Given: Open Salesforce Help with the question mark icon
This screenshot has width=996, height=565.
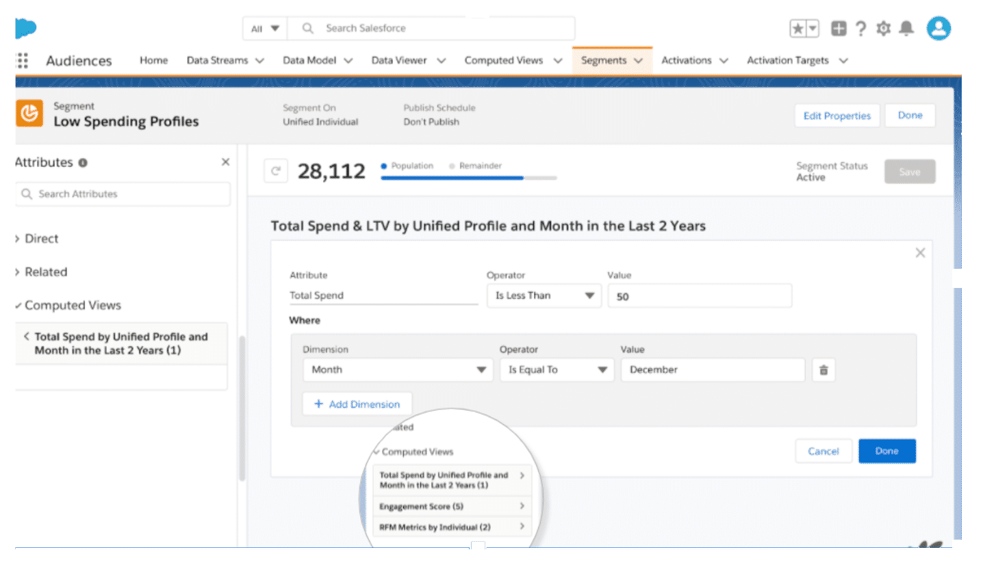Looking at the screenshot, I should [x=860, y=28].
